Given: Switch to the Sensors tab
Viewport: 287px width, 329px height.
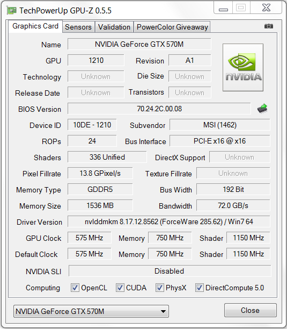Looking at the screenshot, I should pyautogui.click(x=78, y=27).
